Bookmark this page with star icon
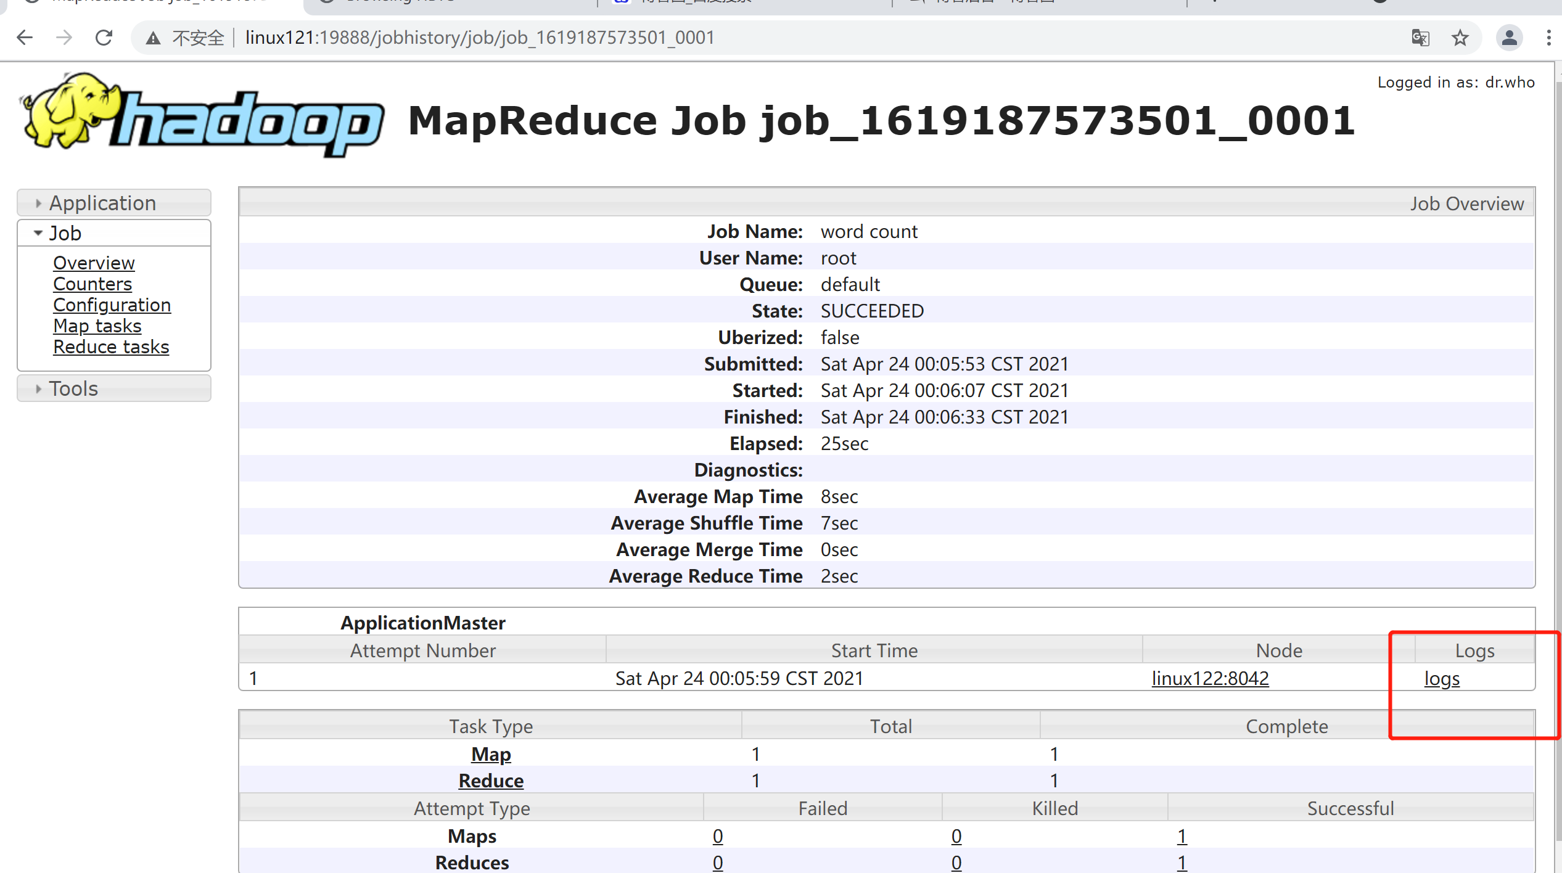Viewport: 1562px width, 873px height. tap(1460, 38)
